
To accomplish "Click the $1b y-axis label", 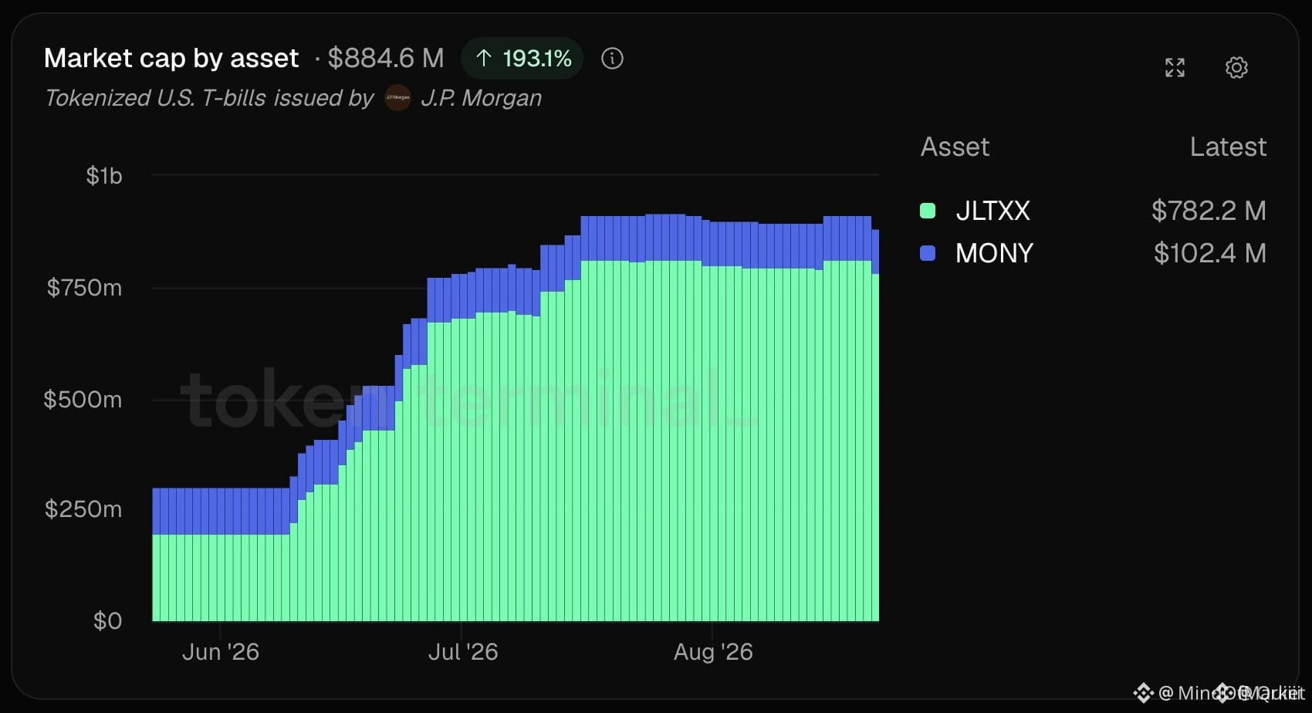I will (x=104, y=176).
